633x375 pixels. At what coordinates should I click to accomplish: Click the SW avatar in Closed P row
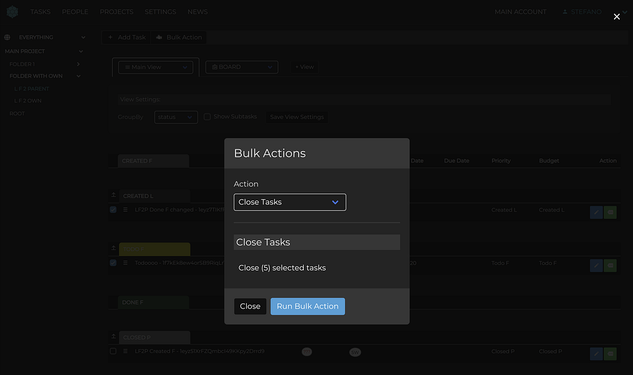(355, 352)
